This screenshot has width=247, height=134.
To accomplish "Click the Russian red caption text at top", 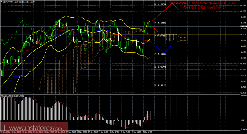I will tap(203, 3).
